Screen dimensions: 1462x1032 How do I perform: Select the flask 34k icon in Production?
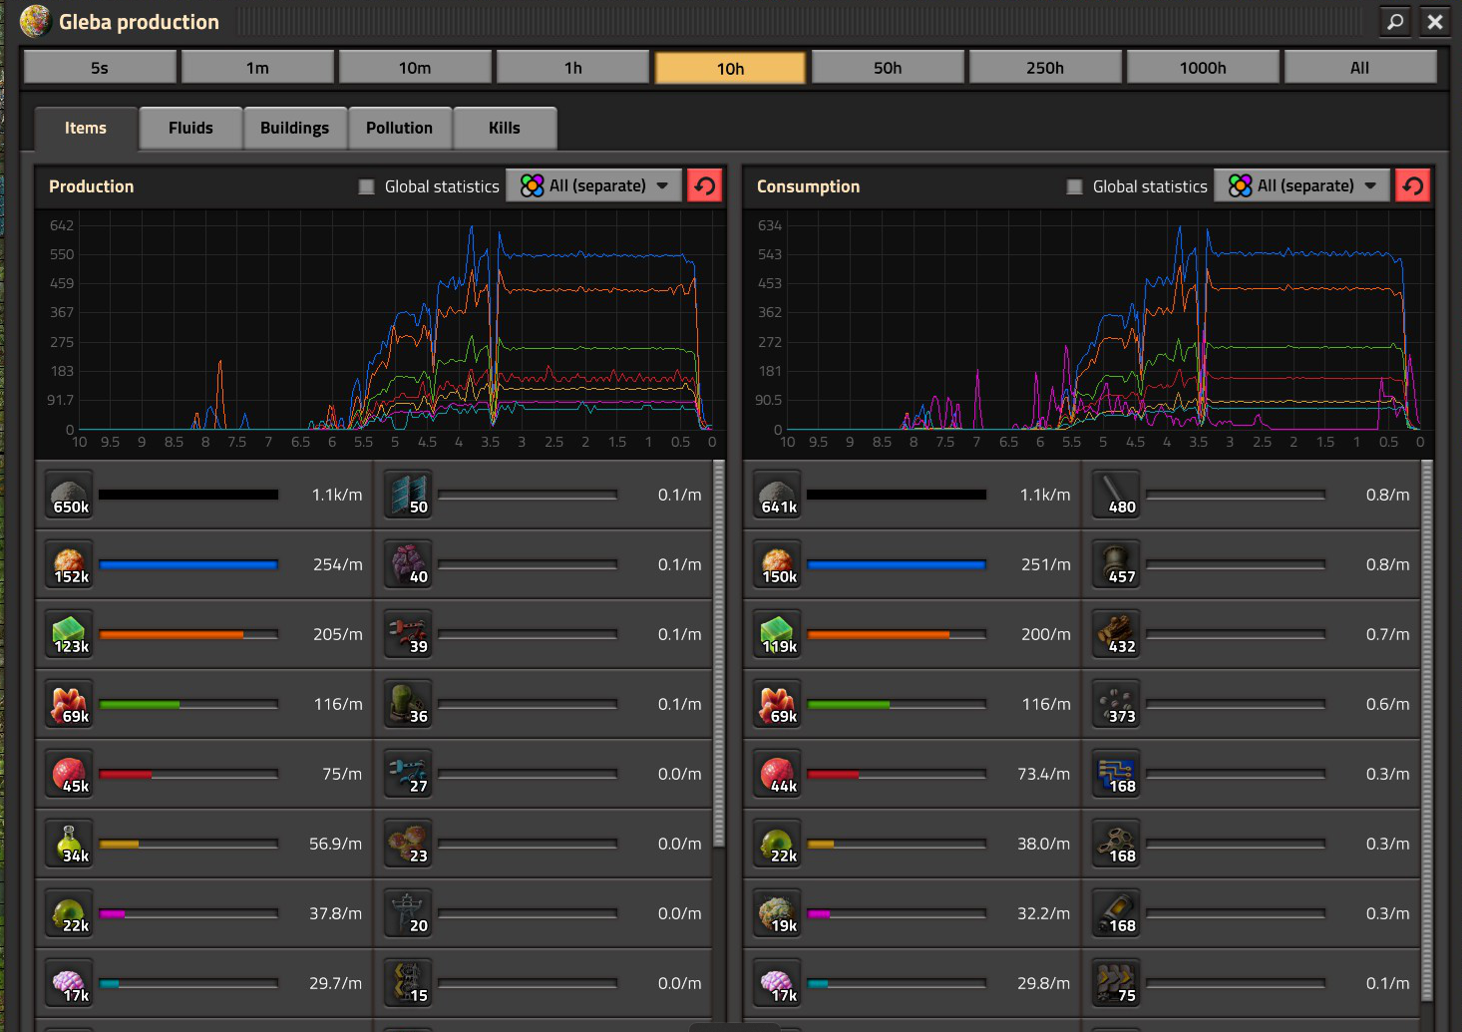coord(69,844)
